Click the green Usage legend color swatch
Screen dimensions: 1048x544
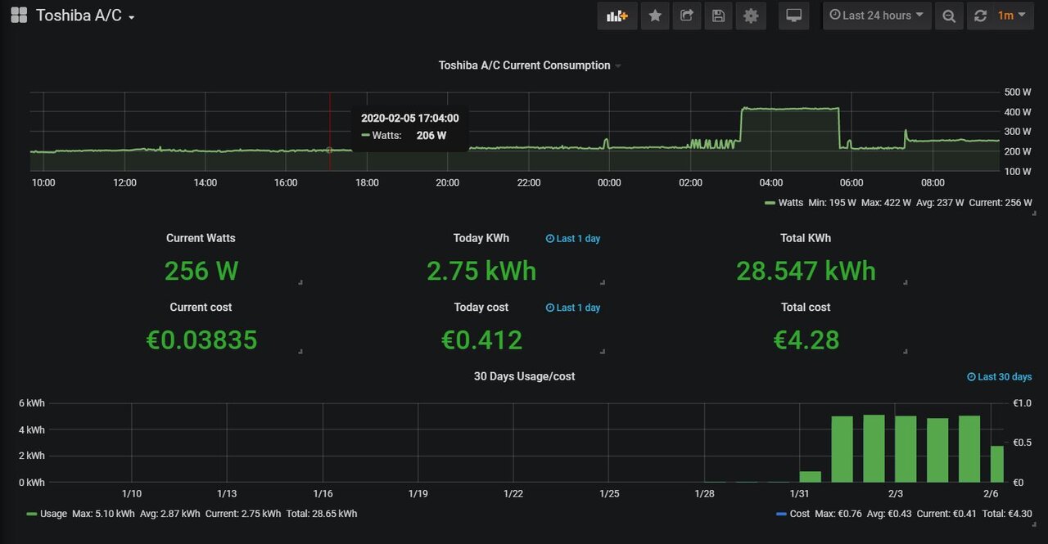click(x=32, y=514)
